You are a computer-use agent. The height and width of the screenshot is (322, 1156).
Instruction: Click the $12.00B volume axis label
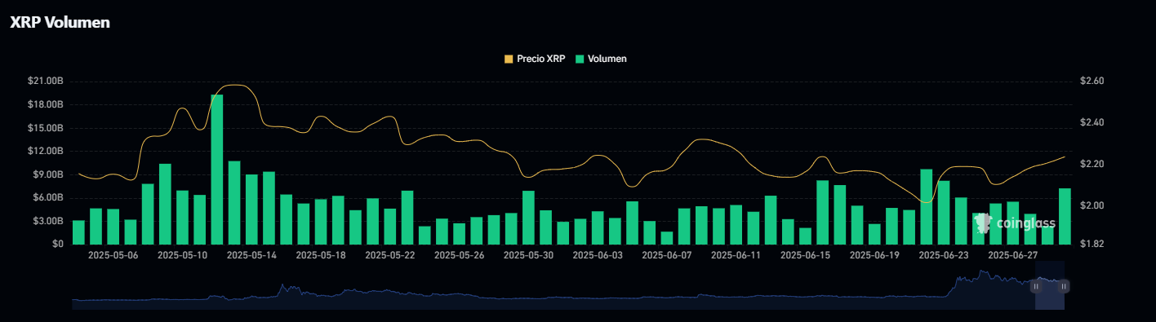45,151
